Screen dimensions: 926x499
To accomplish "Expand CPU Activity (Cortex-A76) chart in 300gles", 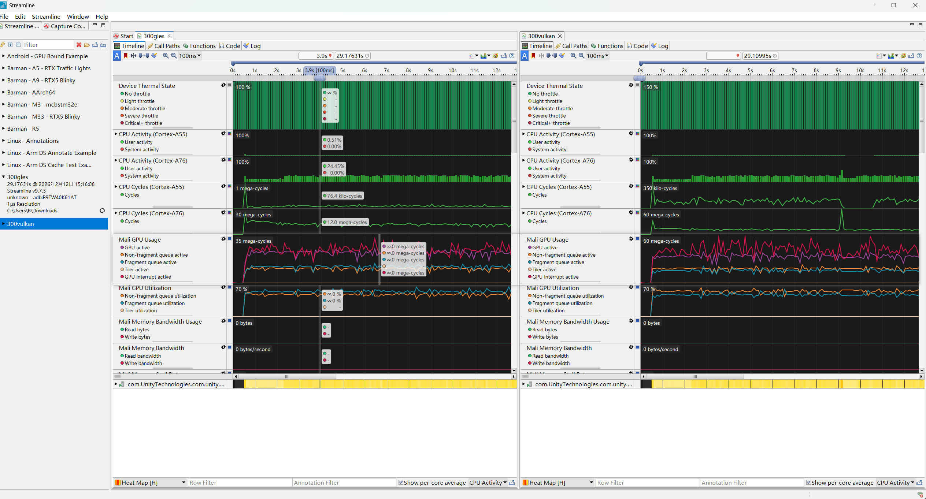I will [x=116, y=160].
